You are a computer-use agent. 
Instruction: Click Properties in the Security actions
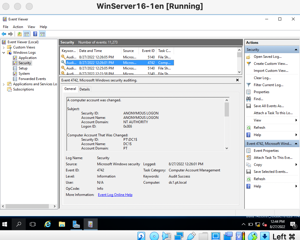coord(261,92)
